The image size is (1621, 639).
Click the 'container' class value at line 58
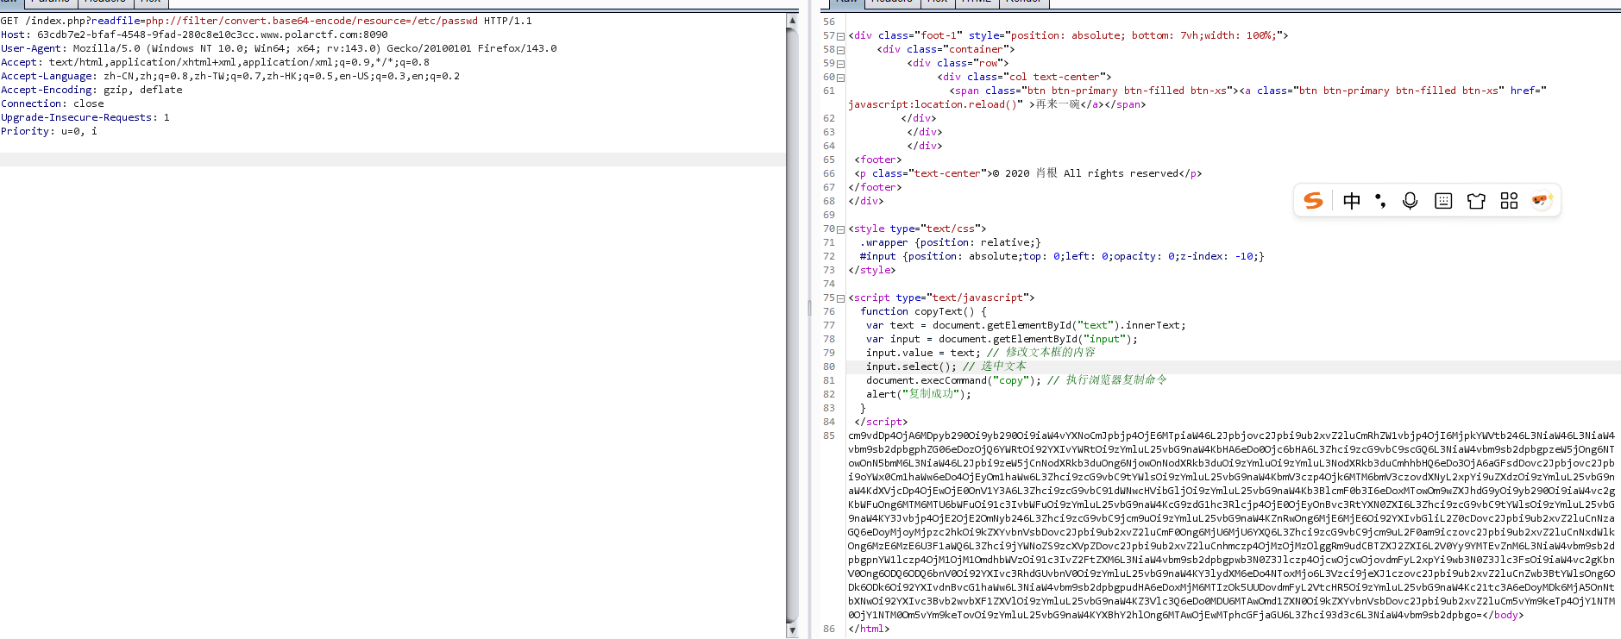[x=976, y=49]
